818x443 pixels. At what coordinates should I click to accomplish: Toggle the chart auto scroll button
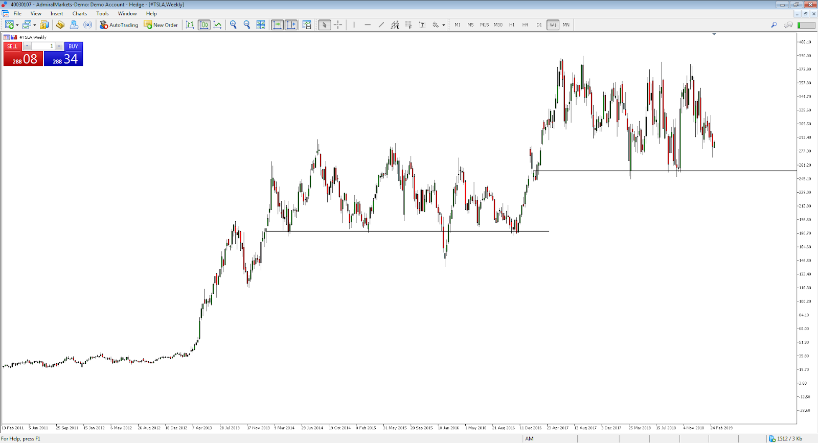click(277, 25)
